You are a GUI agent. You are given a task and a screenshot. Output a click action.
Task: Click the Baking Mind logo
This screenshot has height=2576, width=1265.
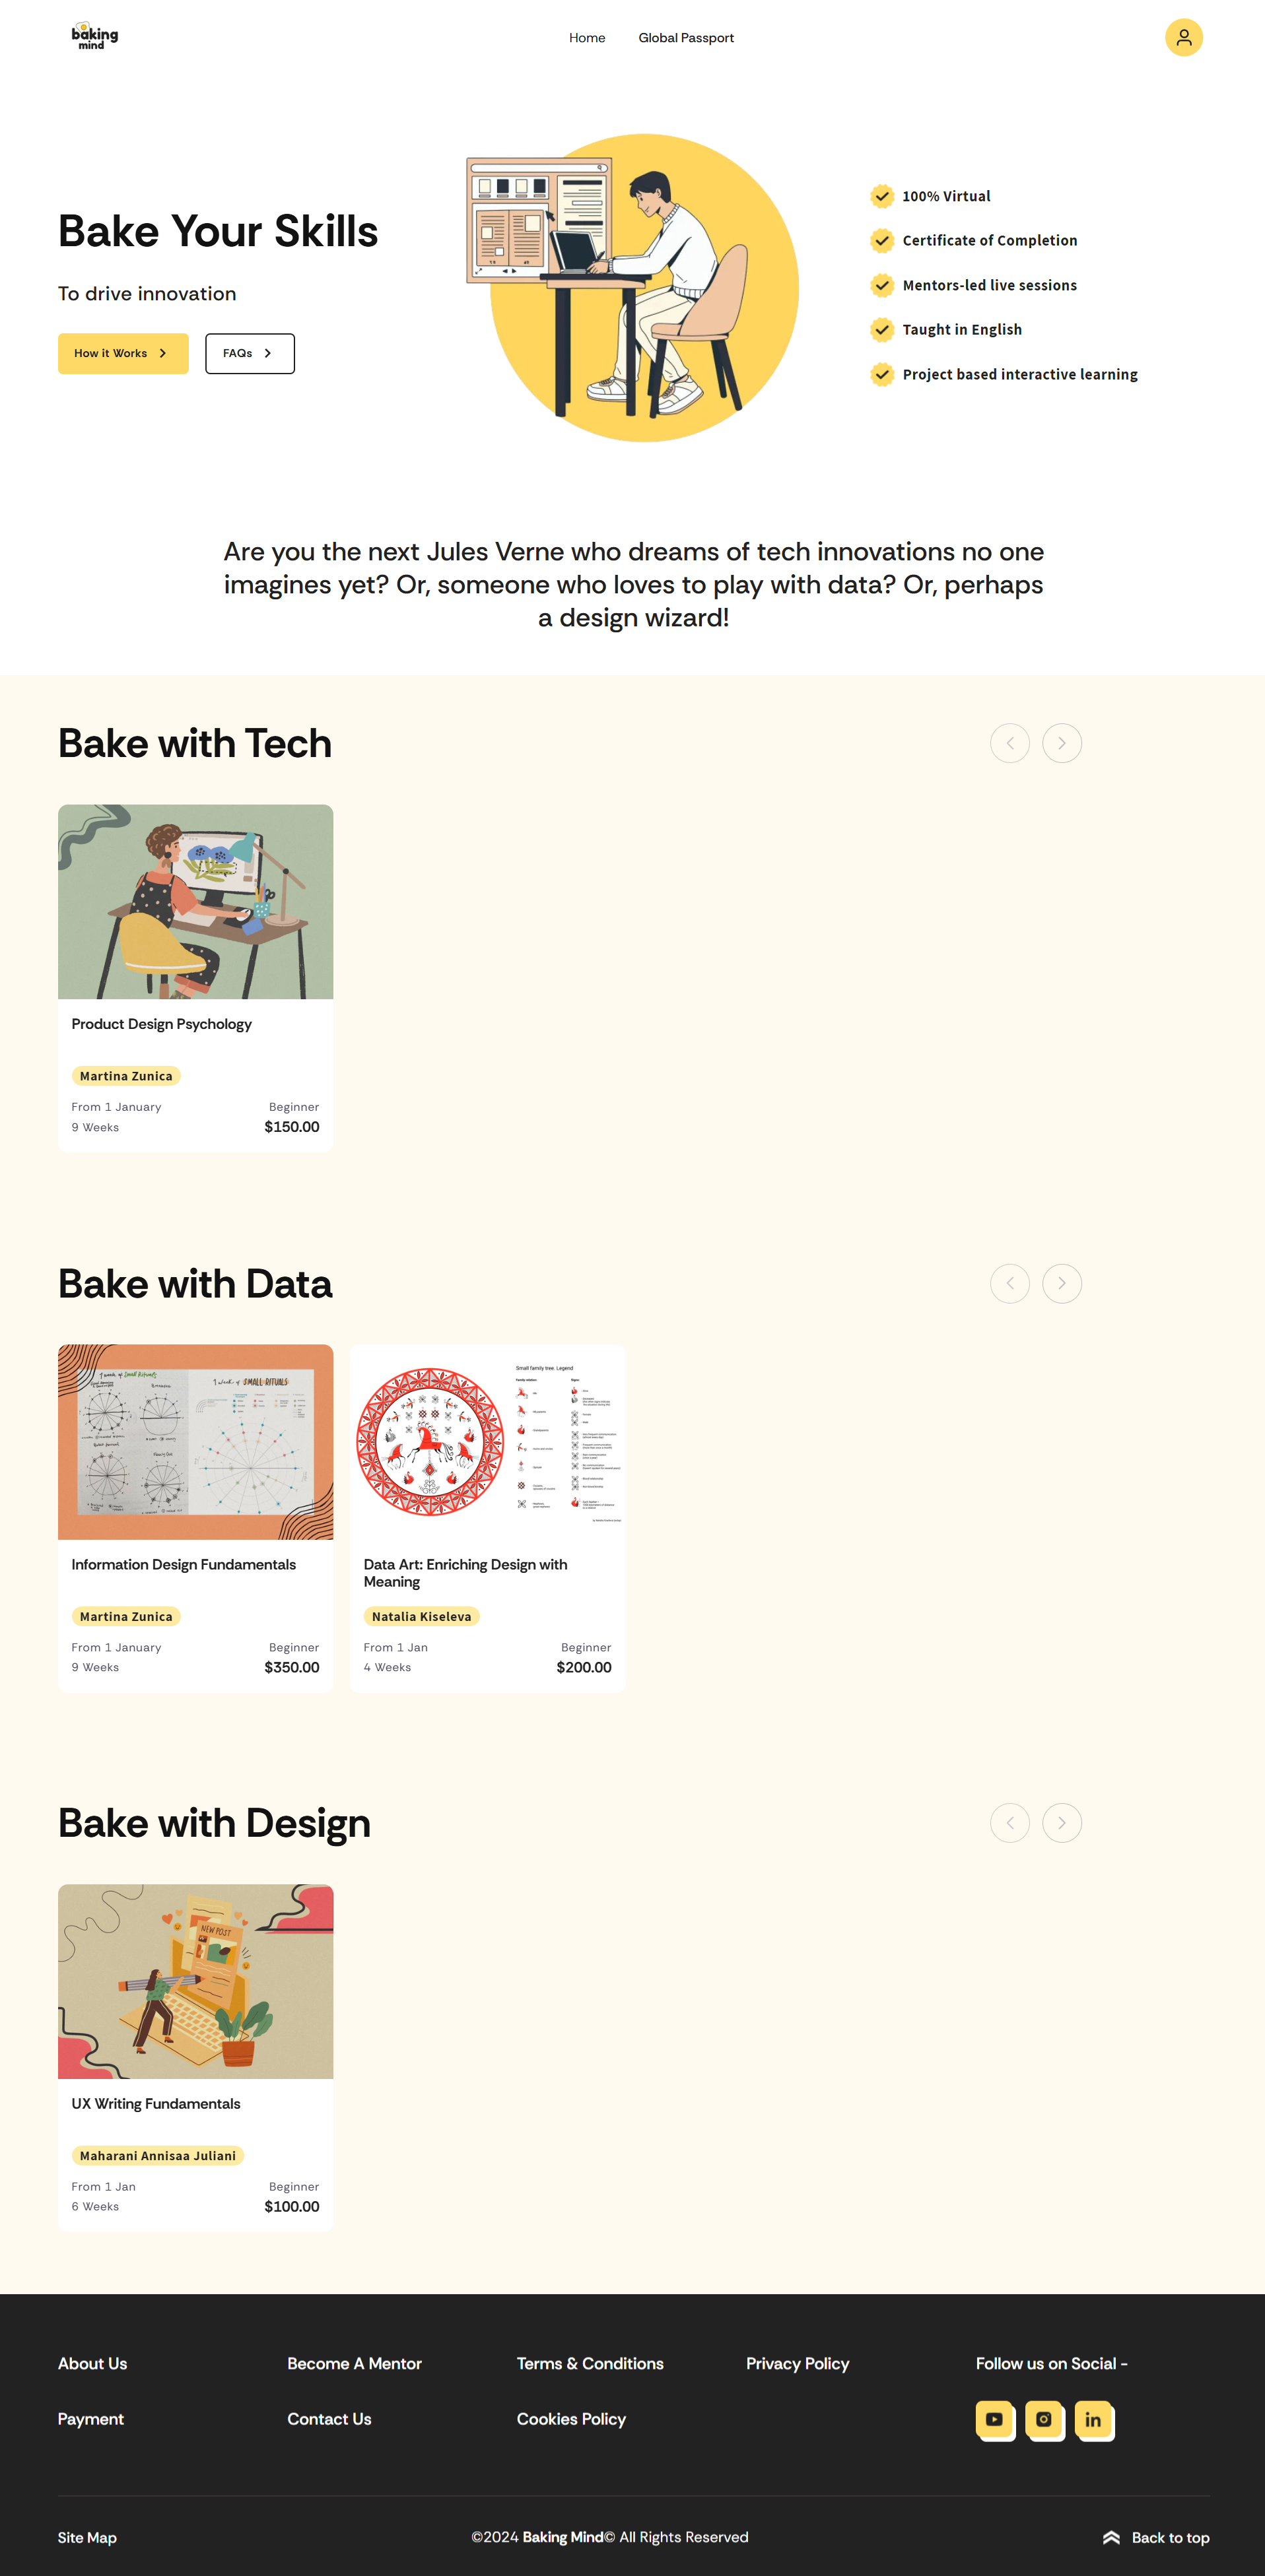coord(95,37)
